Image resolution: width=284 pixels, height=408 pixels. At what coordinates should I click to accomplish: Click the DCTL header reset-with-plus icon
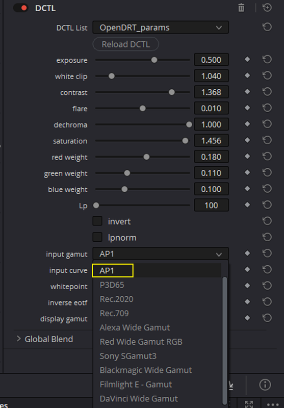click(x=267, y=8)
